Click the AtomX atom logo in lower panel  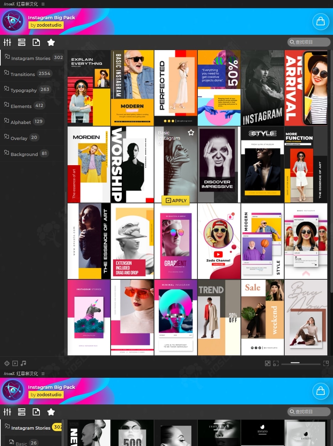tap(13, 391)
